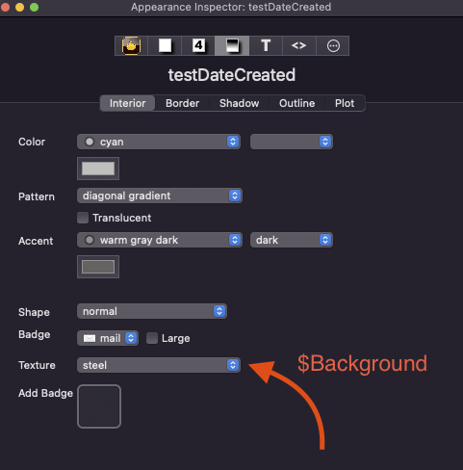
Task: Open the angle brackets export inspector icon
Action: 299,45
